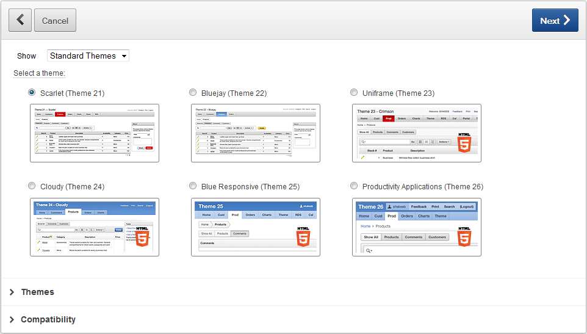This screenshot has height=334, width=587.
Task: Click the Blue Responsive preview thumbnail
Action: pyautogui.click(x=256, y=227)
